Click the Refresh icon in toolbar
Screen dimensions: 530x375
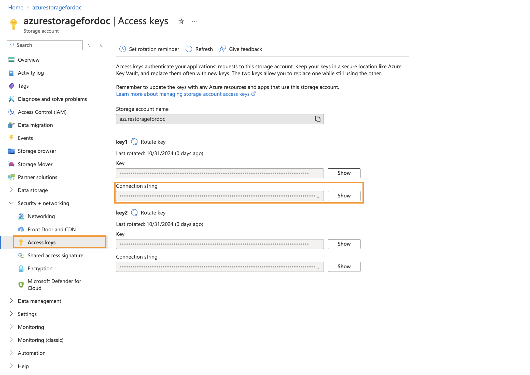pyautogui.click(x=189, y=49)
